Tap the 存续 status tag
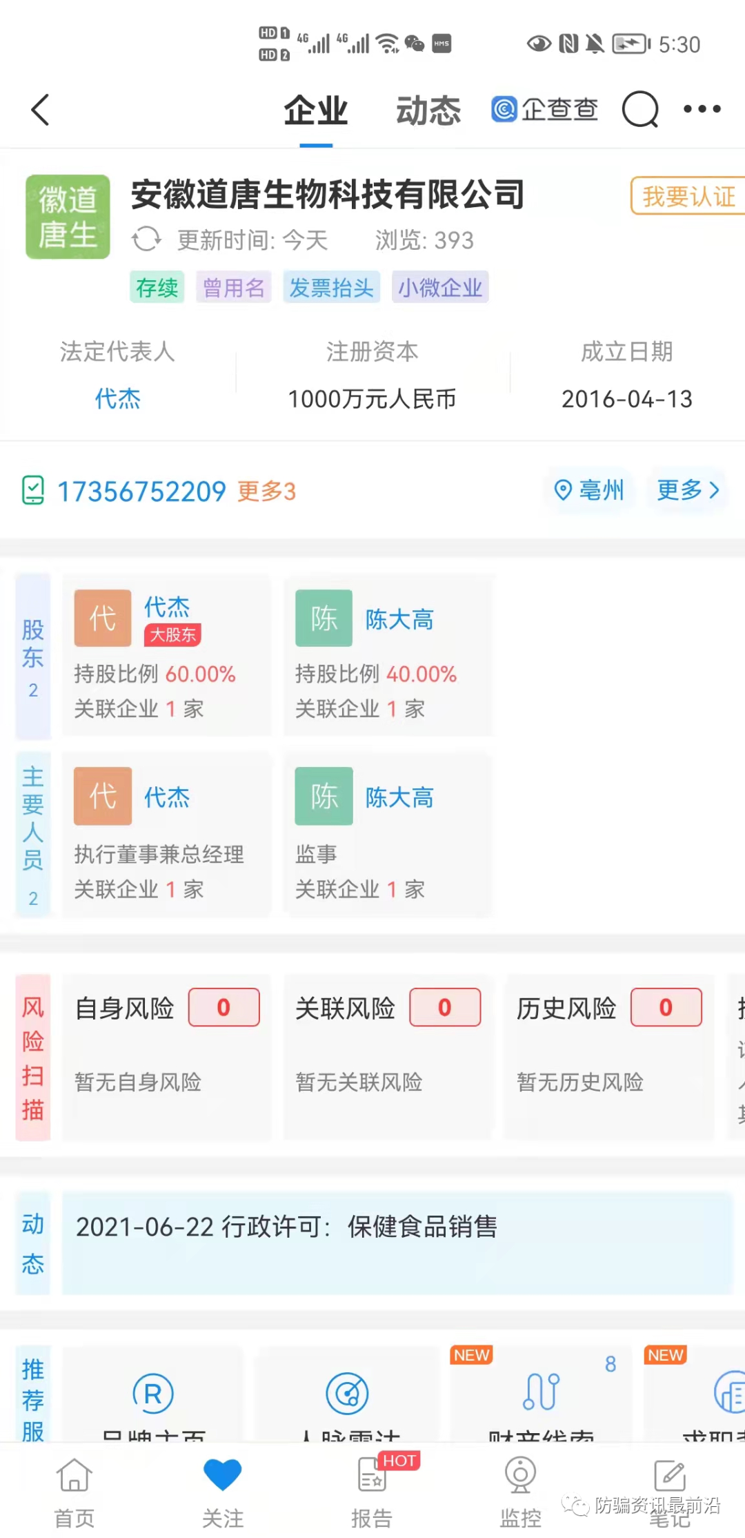The width and height of the screenshot is (745, 1538). pos(157,287)
